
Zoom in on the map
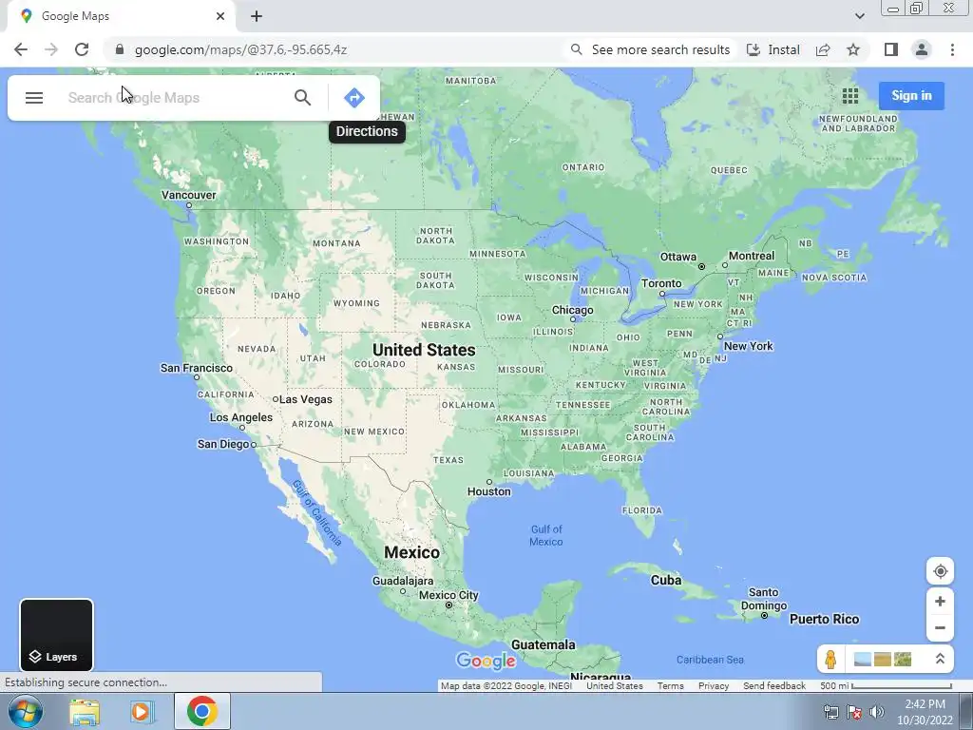tap(940, 601)
